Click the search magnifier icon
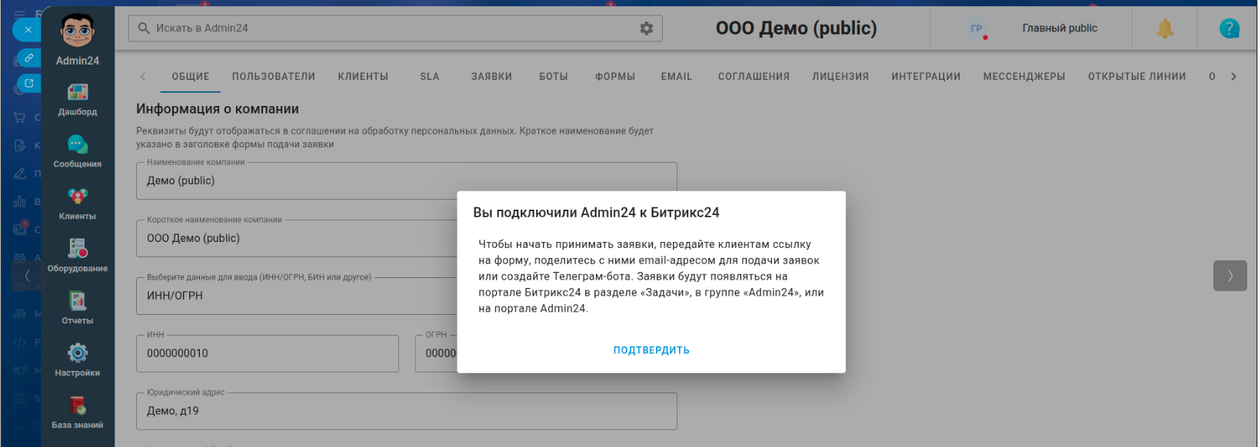 (144, 28)
